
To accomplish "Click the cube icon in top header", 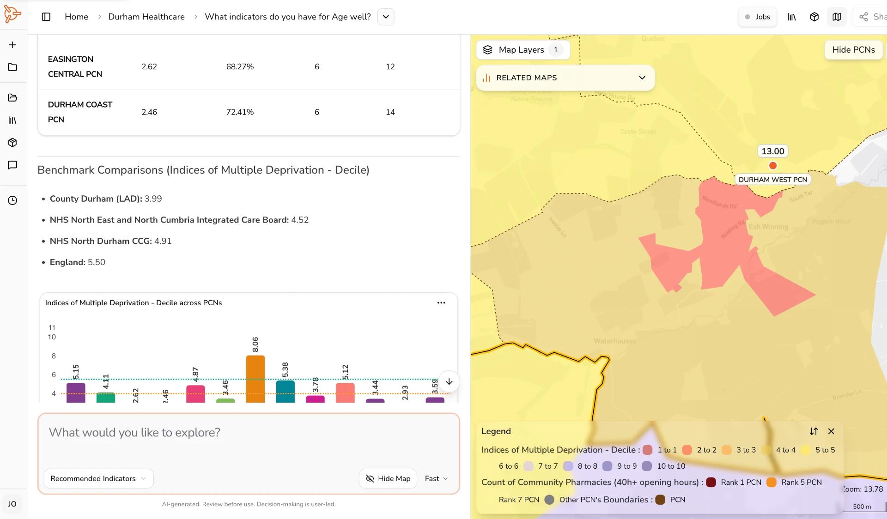I will tap(814, 17).
